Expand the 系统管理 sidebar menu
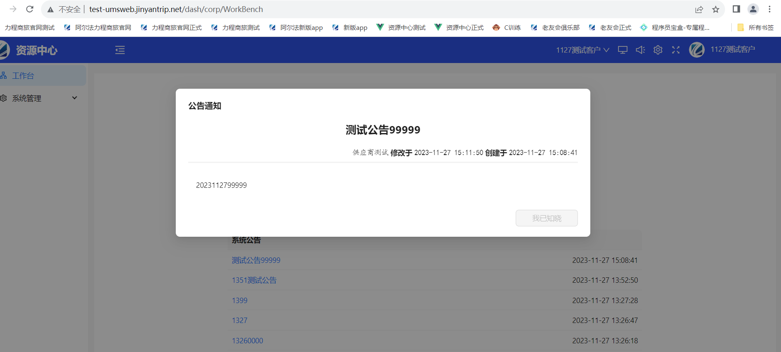The image size is (781, 352). coord(43,98)
